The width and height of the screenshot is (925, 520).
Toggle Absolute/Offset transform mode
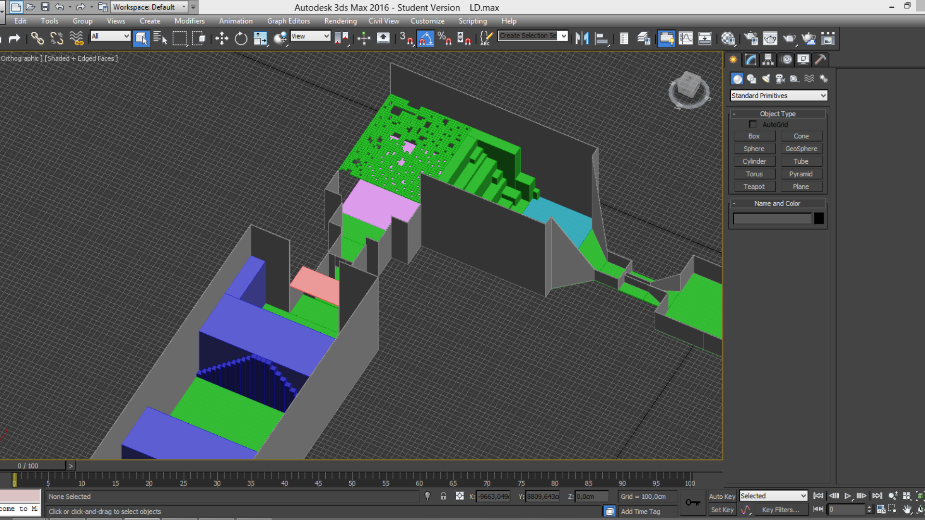click(x=460, y=496)
